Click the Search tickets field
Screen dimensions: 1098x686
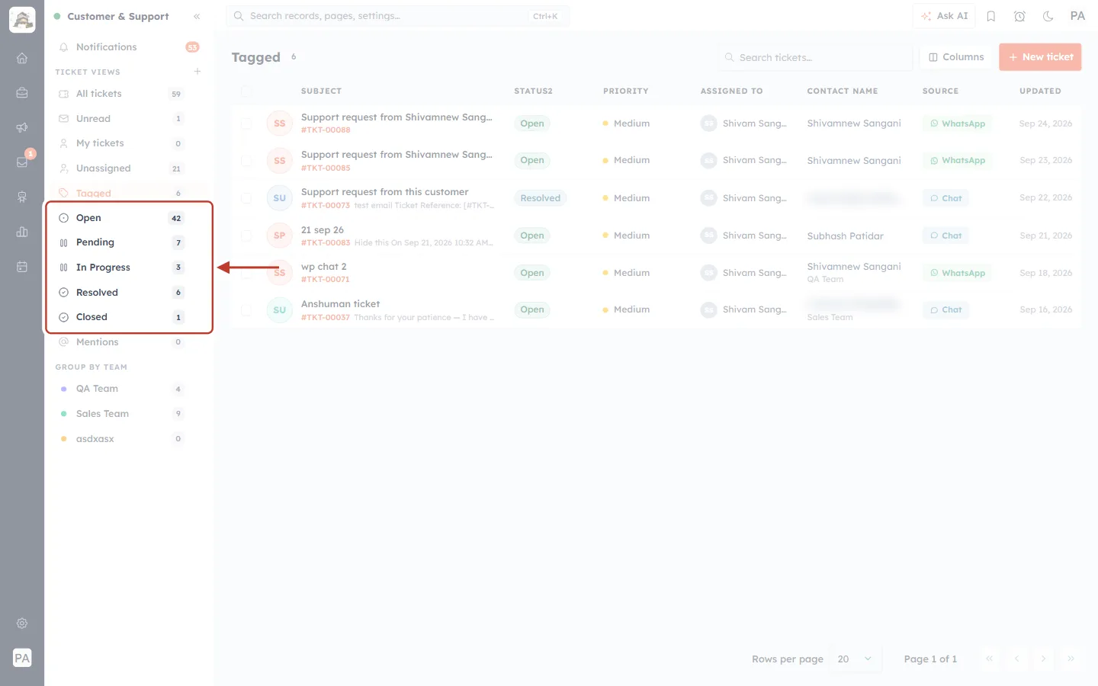tap(815, 57)
